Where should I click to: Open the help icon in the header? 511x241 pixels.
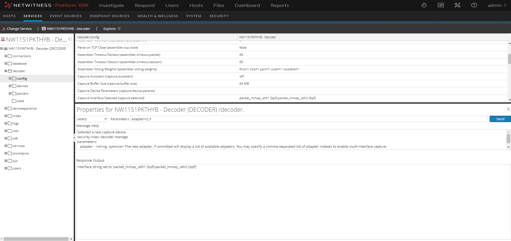(x=474, y=5)
